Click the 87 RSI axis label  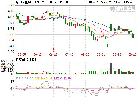point(12,82)
